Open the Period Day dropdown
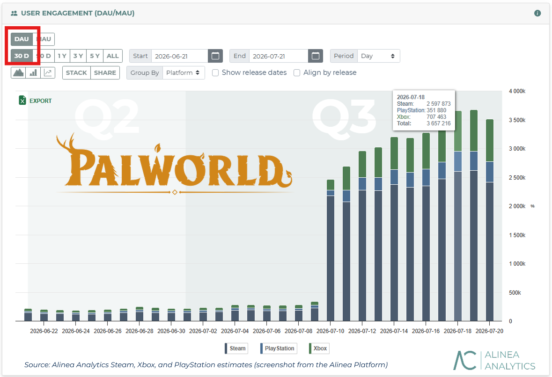Viewport: 552px width, 377px height. point(378,56)
